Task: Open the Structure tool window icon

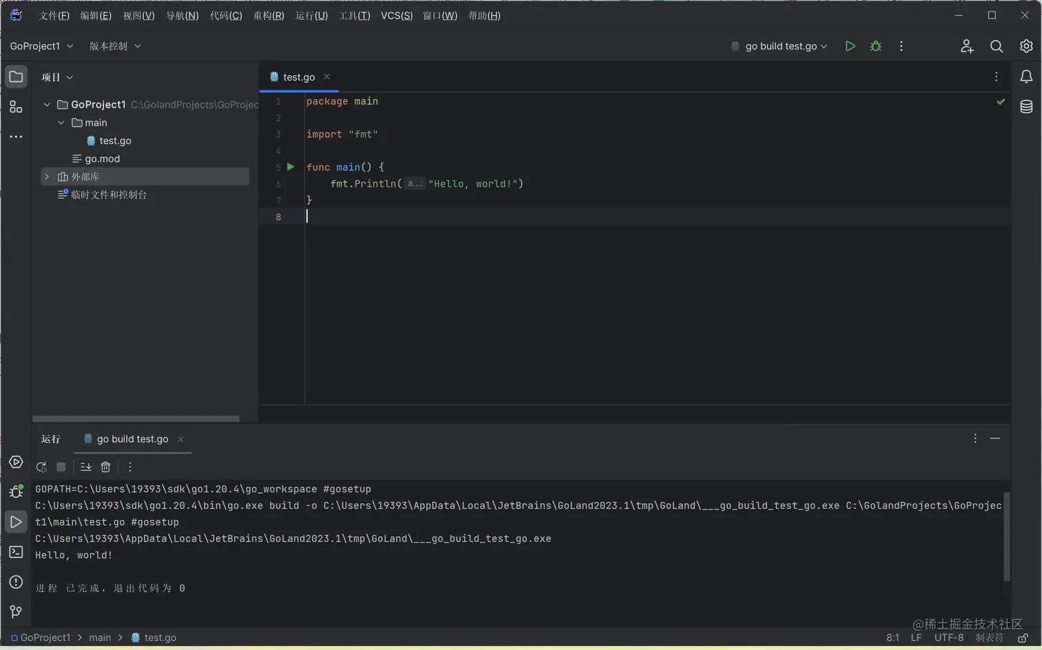Action: (x=16, y=107)
